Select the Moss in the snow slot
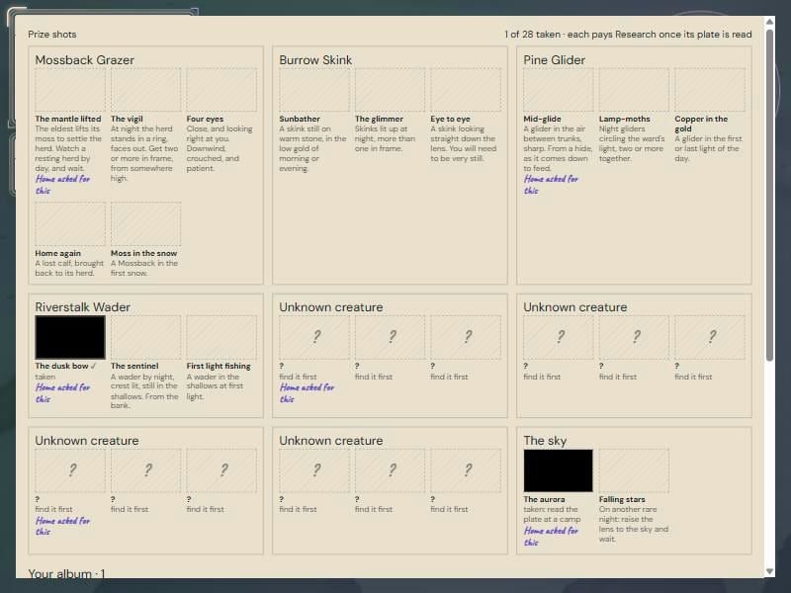 coord(145,224)
